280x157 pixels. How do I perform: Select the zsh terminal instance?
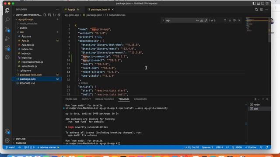click(259, 109)
